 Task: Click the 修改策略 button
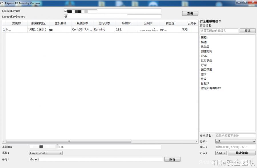(242, 153)
